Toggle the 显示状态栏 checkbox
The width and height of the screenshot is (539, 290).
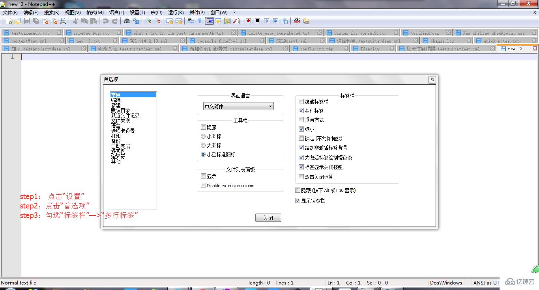(298, 201)
